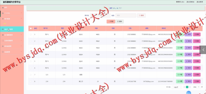Viewport: 206px width, 94px height.
Task: Check the box for row 用户1
Action: coord(31,34)
